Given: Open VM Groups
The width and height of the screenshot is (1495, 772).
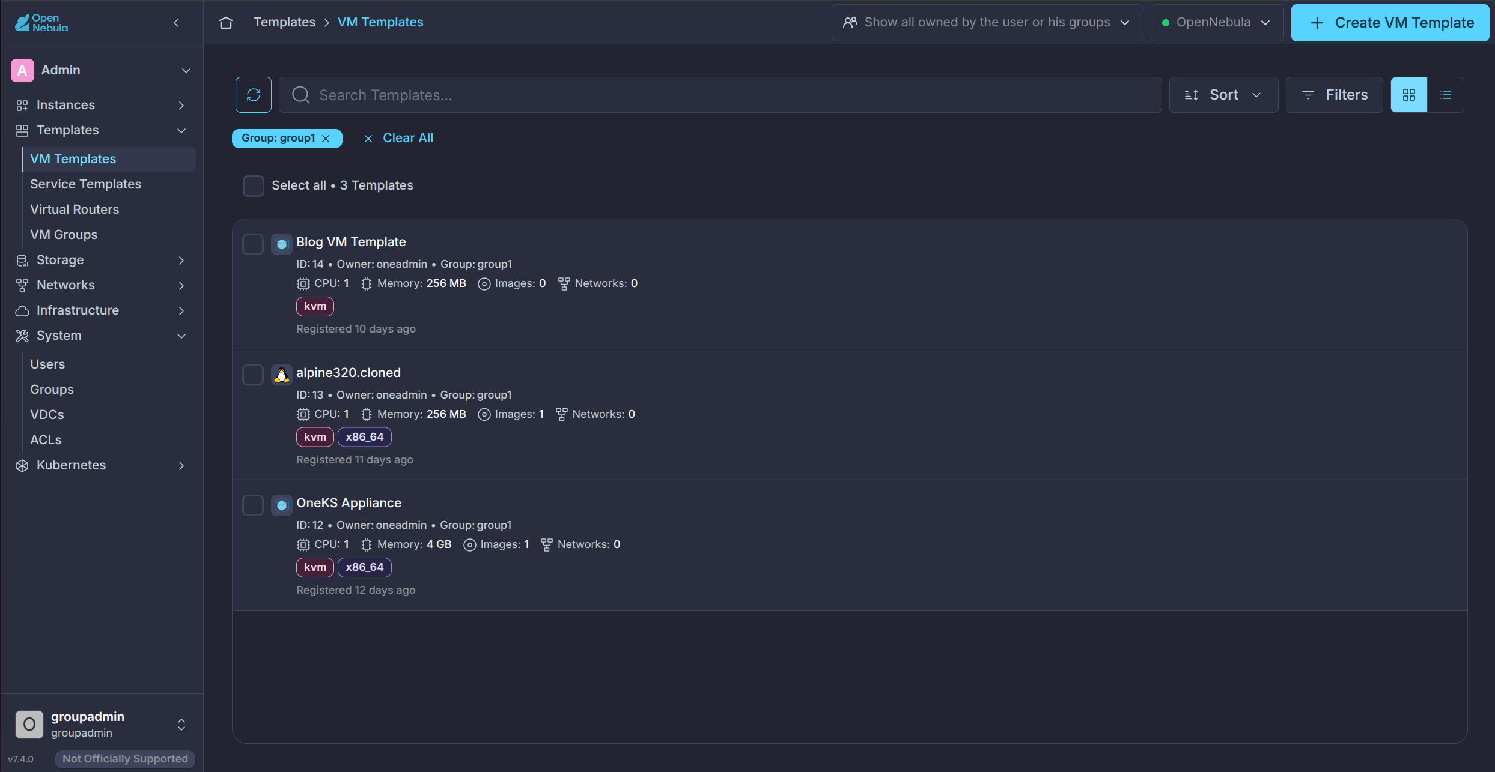Looking at the screenshot, I should click(x=64, y=235).
